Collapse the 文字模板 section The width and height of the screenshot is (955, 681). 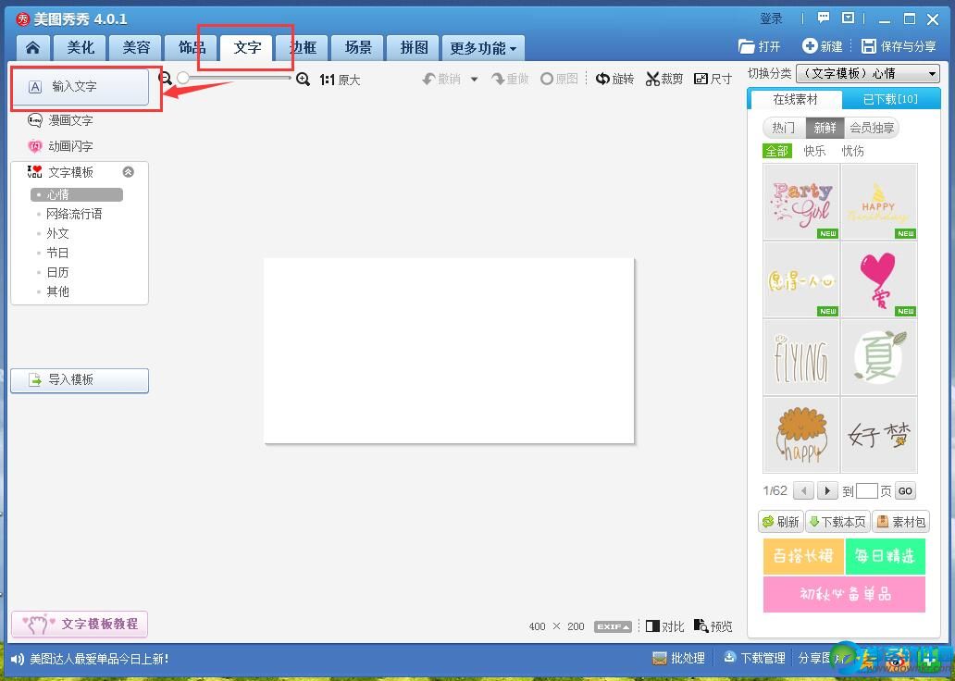pyautogui.click(x=128, y=172)
